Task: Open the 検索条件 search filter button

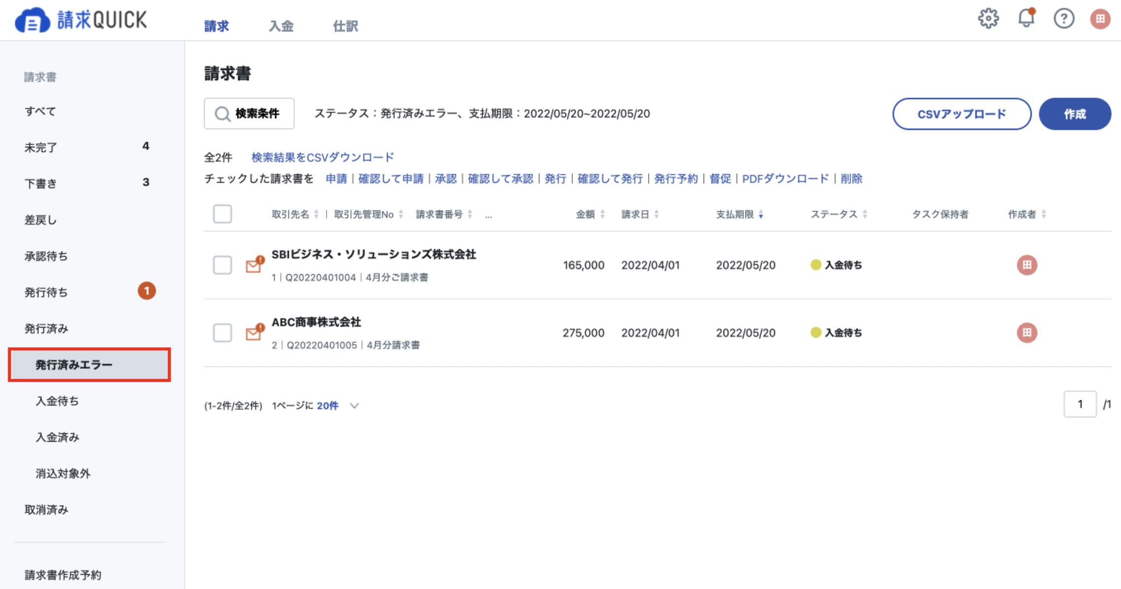Action: [x=249, y=114]
